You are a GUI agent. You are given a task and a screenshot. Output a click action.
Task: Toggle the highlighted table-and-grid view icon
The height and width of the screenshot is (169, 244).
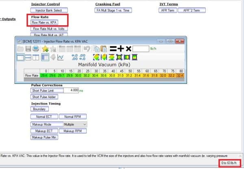pos(45,57)
